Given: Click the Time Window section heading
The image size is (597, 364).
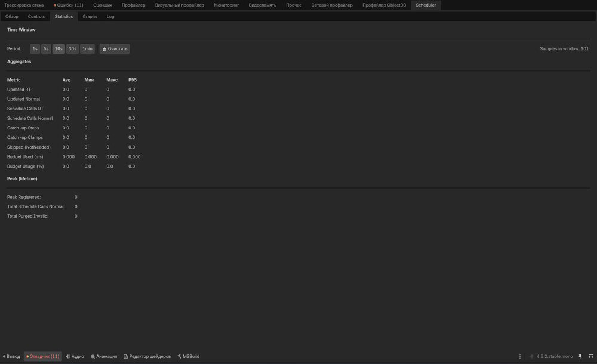Looking at the screenshot, I should tap(21, 30).
